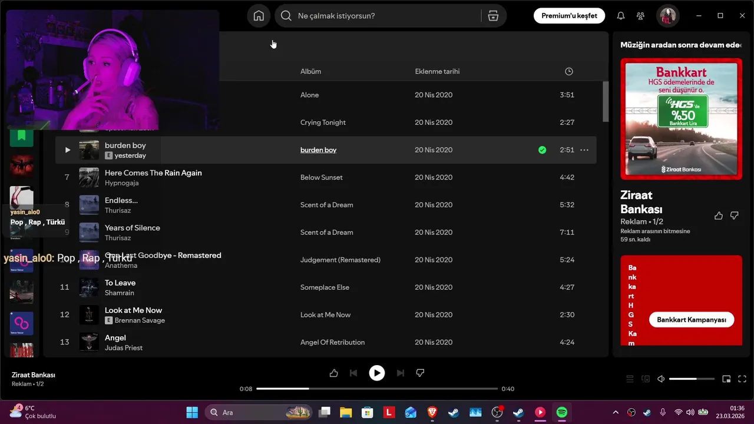This screenshot has height=424, width=754.
Task: Click Judgement (Remastered) album cell
Action: (x=340, y=260)
